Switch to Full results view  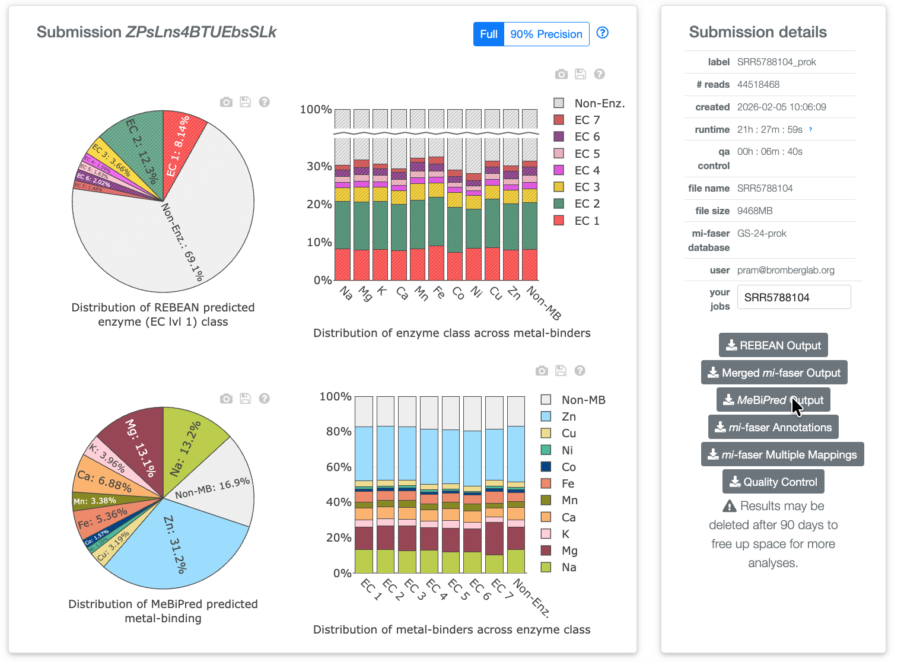(489, 34)
